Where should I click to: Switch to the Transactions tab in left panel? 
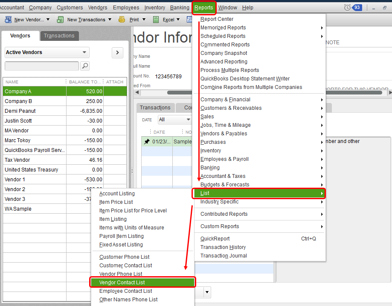click(59, 36)
